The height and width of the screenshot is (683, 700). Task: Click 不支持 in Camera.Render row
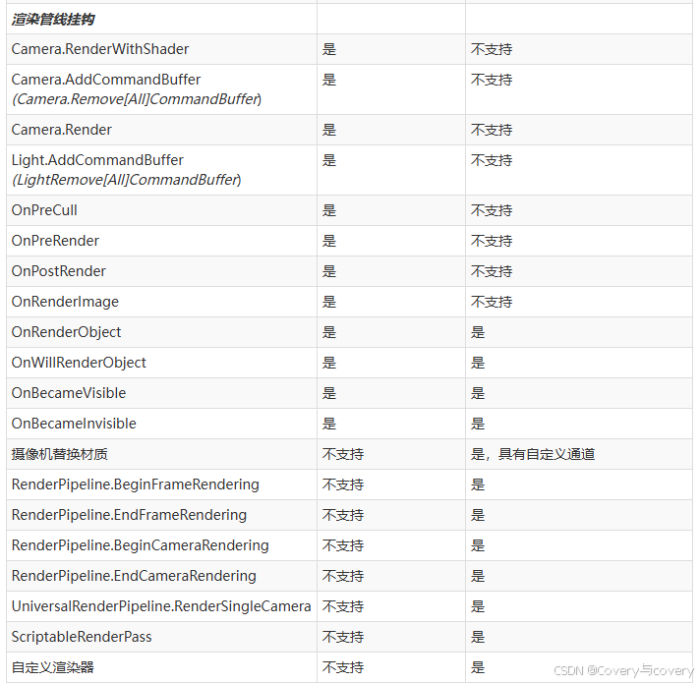point(492,130)
